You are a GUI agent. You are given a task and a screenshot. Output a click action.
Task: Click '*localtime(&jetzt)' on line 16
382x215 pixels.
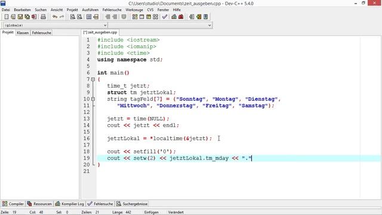click(x=179, y=139)
